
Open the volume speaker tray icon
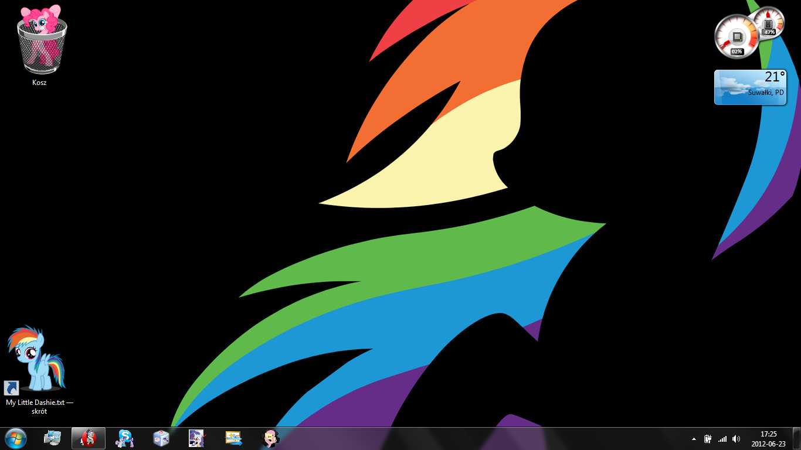click(x=736, y=439)
